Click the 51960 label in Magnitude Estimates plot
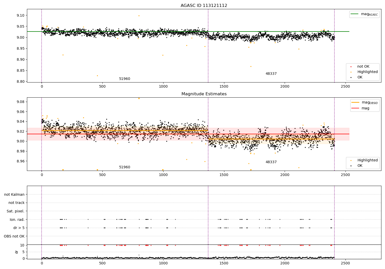The height and width of the screenshot is (269, 385). coord(124,167)
